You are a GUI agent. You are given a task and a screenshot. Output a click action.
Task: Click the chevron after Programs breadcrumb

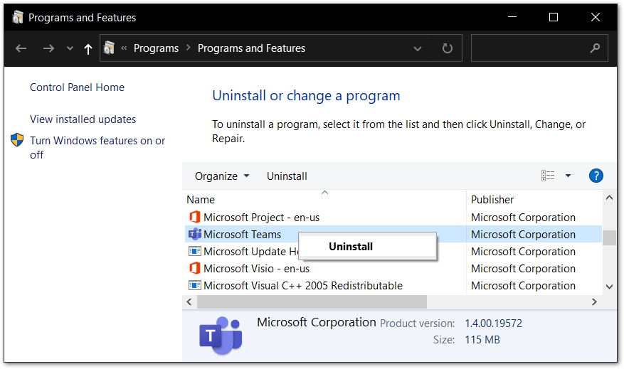189,48
